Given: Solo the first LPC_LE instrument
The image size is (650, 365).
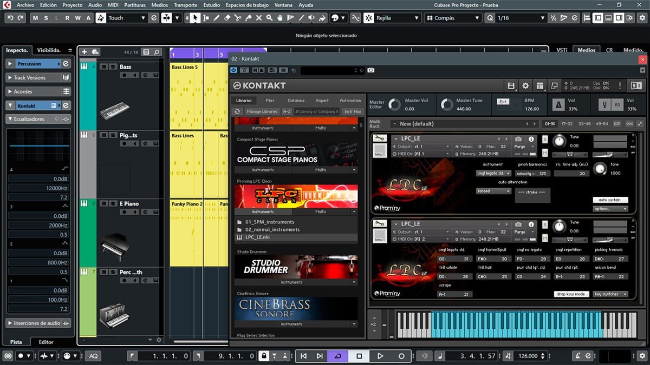Looking at the screenshot, I should coord(545,140).
